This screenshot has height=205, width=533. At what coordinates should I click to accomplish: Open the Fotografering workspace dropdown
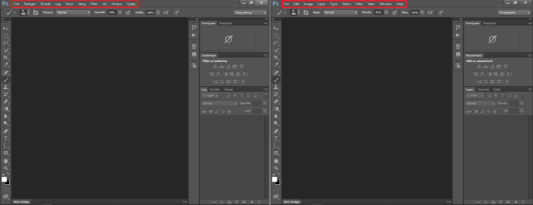[x=250, y=13]
